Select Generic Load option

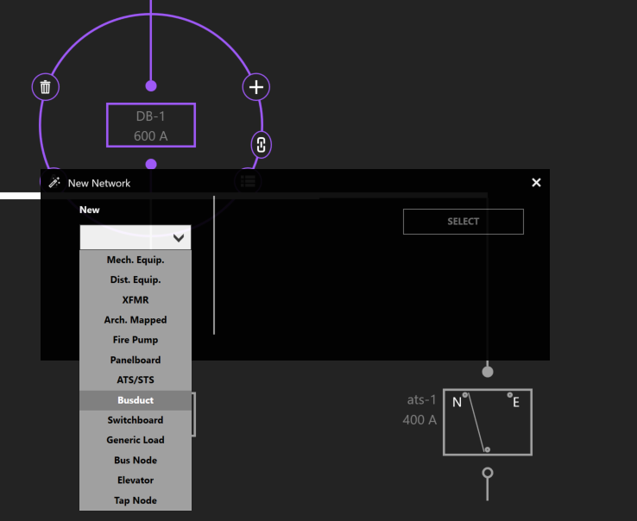(136, 440)
